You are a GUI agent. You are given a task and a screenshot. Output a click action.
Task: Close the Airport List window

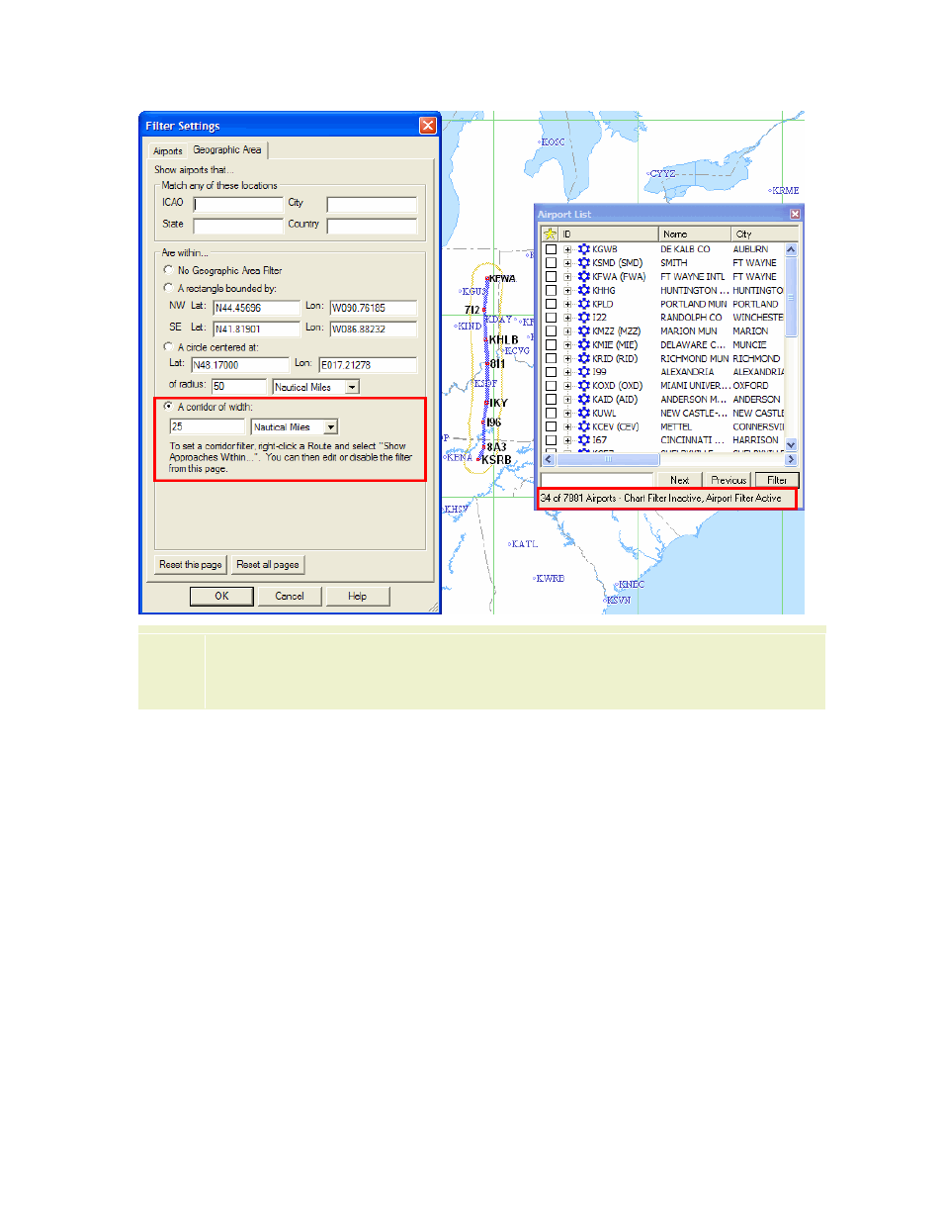(x=795, y=214)
